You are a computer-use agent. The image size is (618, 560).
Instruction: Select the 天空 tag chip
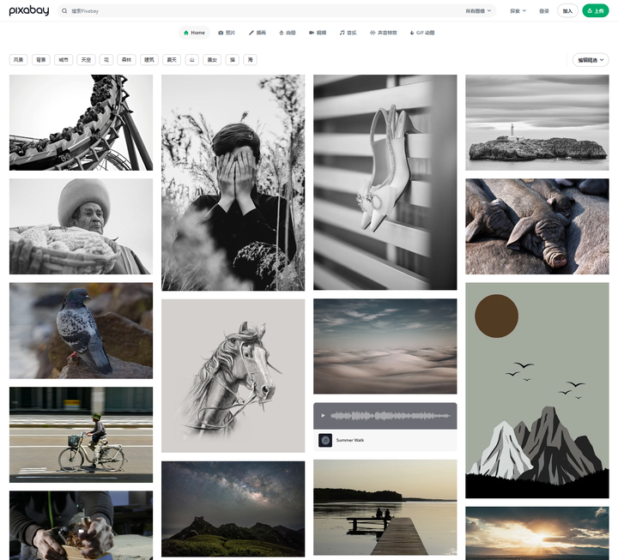86,60
